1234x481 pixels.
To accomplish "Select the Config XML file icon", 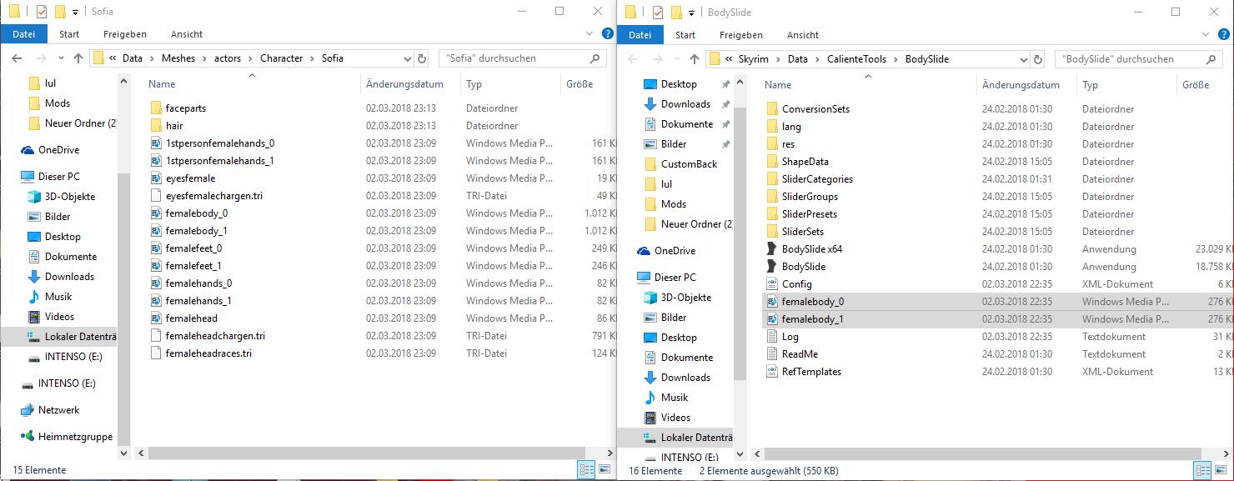I will pyautogui.click(x=772, y=284).
